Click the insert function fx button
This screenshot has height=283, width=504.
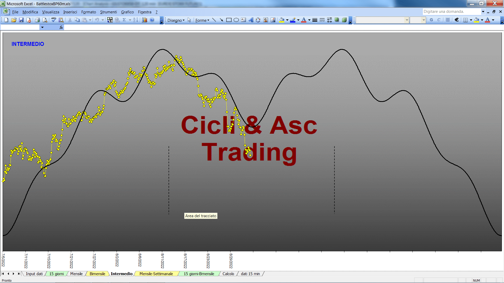click(61, 27)
